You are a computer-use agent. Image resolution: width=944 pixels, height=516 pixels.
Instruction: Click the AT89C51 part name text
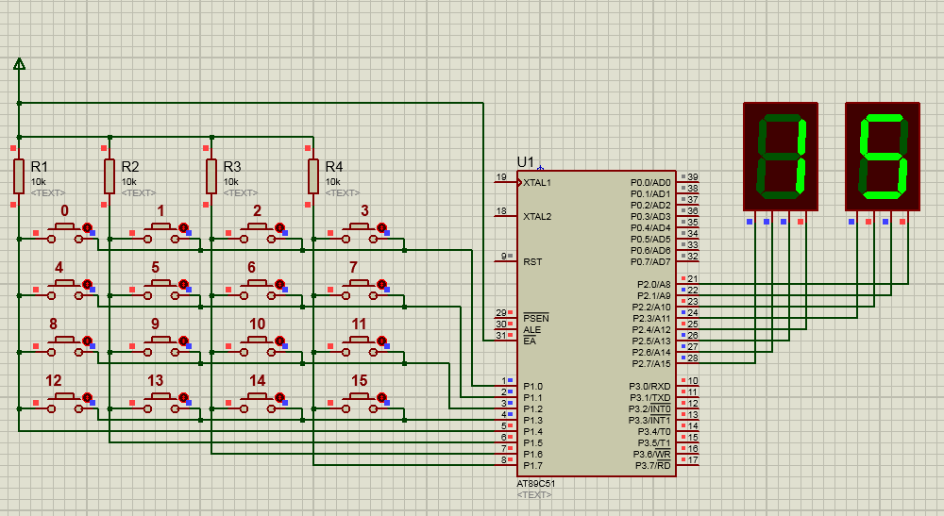[536, 484]
